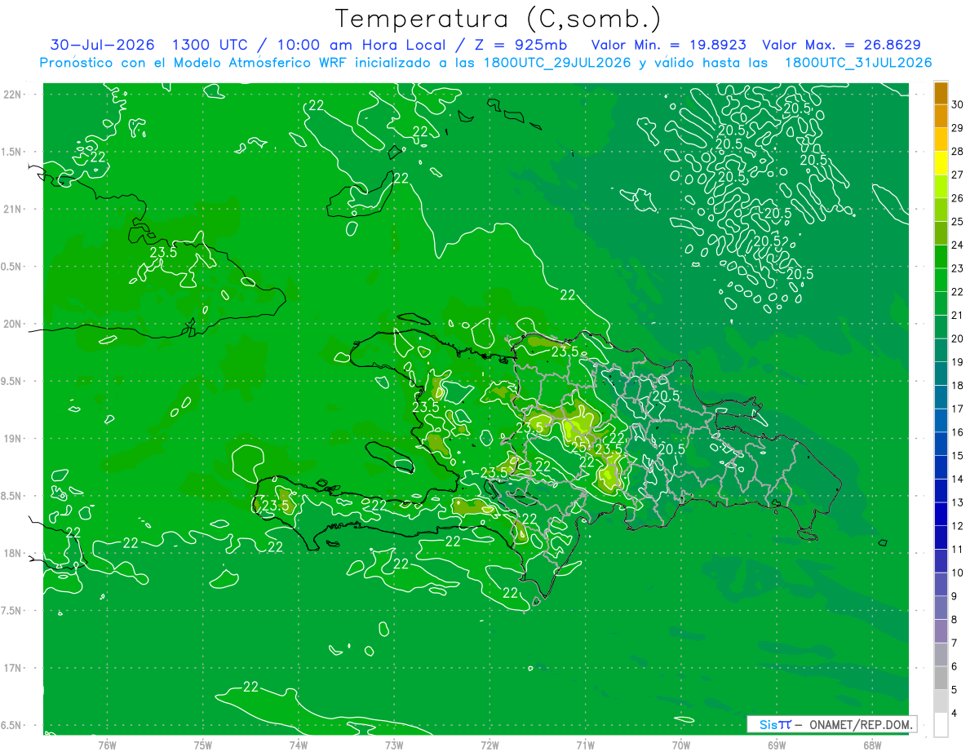The width and height of the screenshot is (979, 756).
Task: Pick the deep blue swatch between 12 and 13
Action: (941, 515)
